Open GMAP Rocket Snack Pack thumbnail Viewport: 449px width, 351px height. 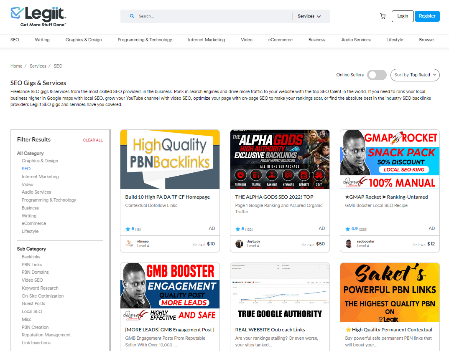click(x=390, y=159)
